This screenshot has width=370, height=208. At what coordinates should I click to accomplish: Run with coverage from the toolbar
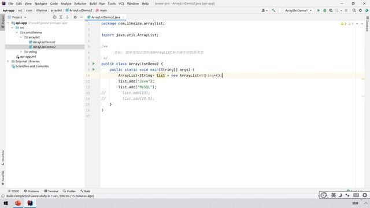[331, 10]
